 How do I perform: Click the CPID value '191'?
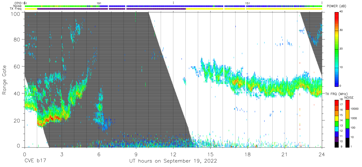(99, 3)
